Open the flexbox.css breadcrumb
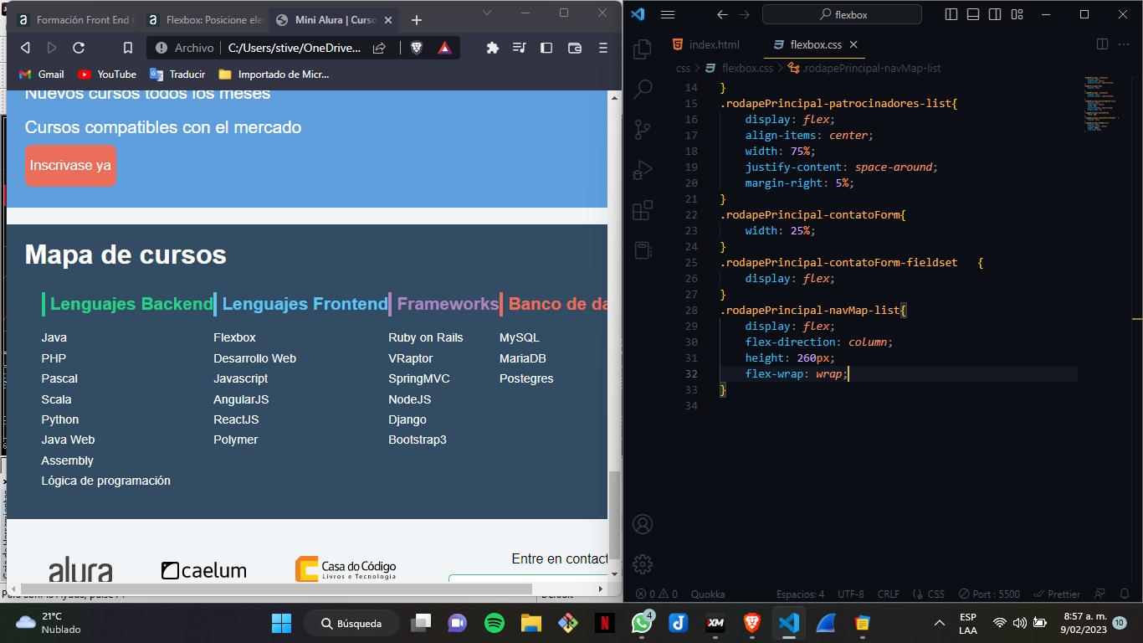 pos(740,68)
